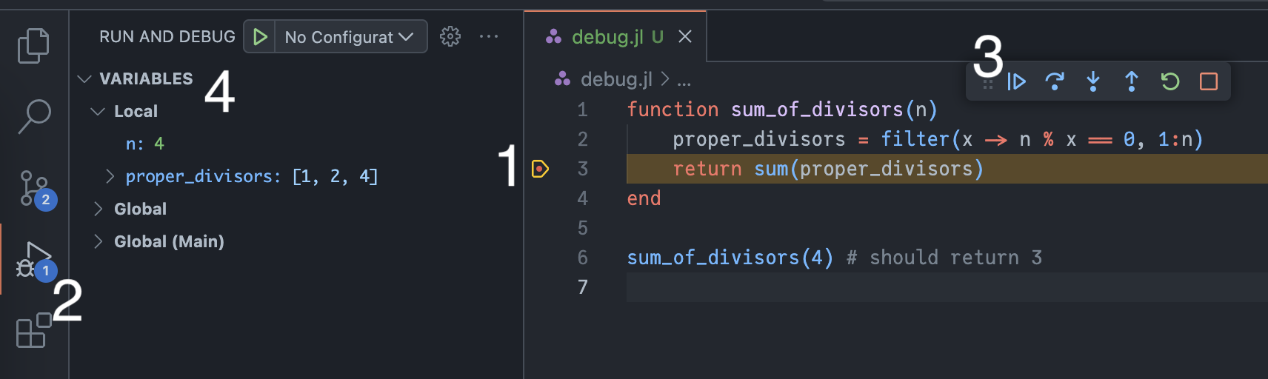Click the Step Over debug icon
Viewport: 1268px width, 379px height.
(1055, 81)
